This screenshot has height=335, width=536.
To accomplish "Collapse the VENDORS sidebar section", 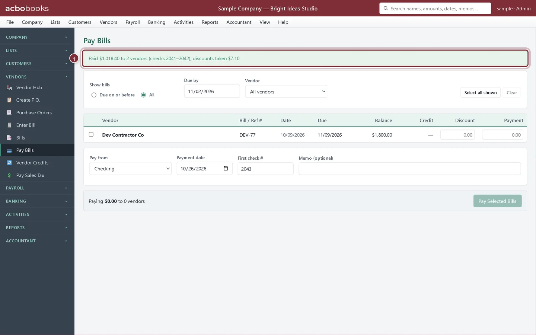I will (37, 77).
